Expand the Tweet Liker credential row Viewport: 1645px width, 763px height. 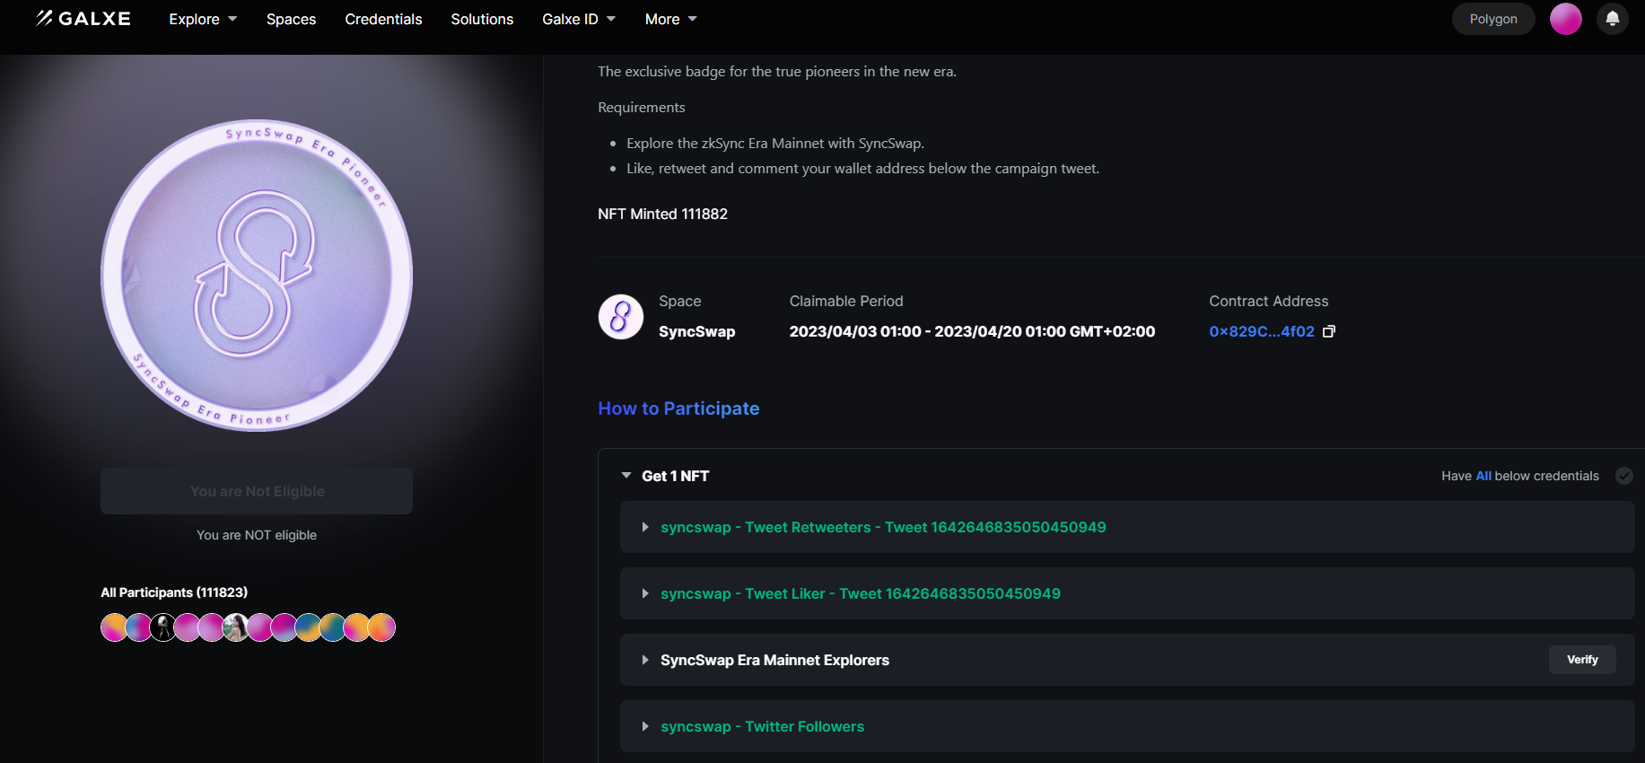coord(645,594)
